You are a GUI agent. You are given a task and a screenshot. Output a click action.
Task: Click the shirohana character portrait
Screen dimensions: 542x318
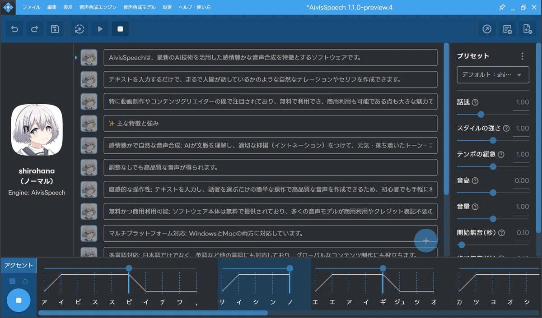tap(37, 130)
